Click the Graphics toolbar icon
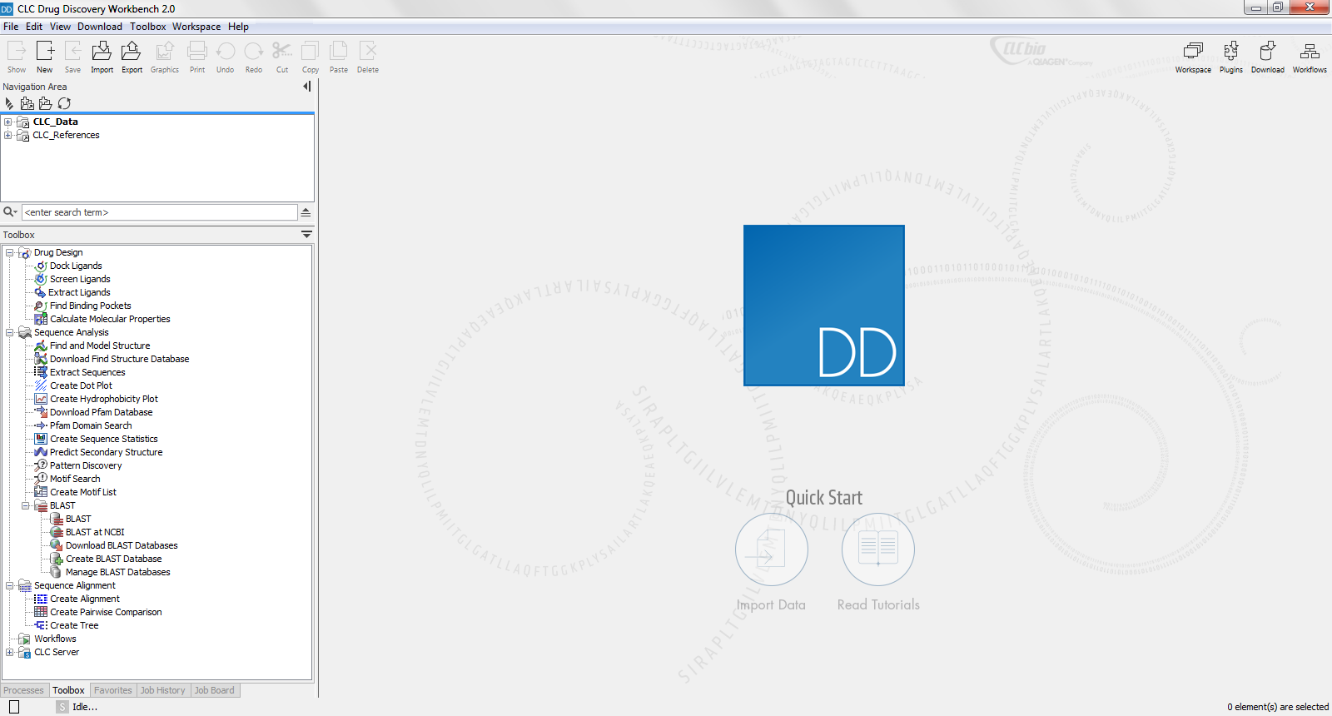This screenshot has height=716, width=1332. click(165, 52)
